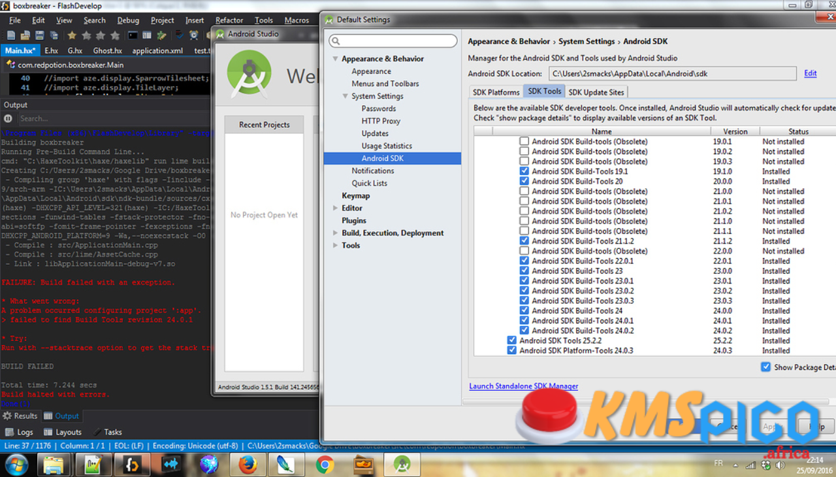Click the pause icon in Output panel

[x=8, y=118]
